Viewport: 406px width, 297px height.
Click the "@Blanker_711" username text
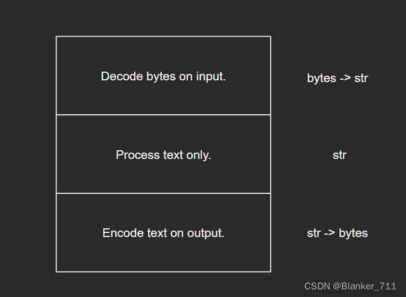pos(365,287)
